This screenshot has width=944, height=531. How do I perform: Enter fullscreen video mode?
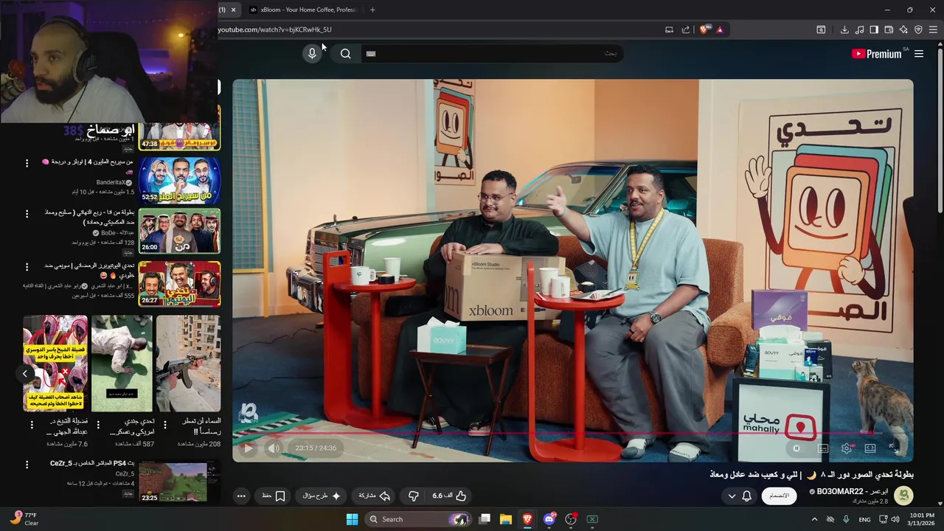pyautogui.click(x=894, y=448)
